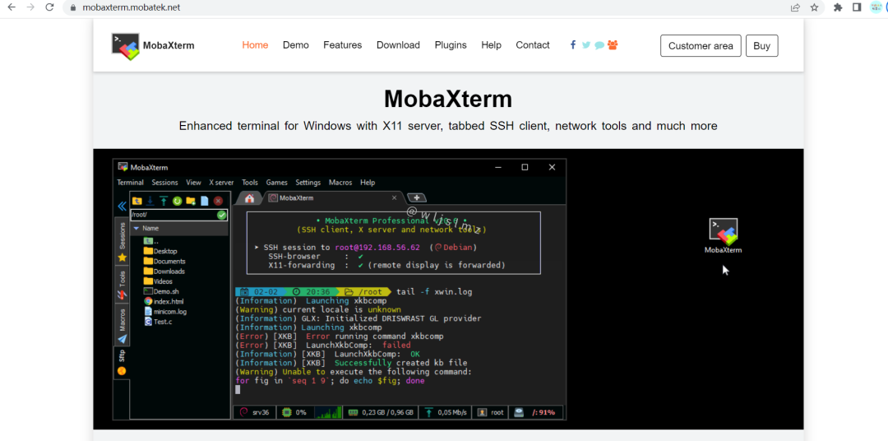Go to the Plugins nav link
Screen dimensions: 888x441
click(x=451, y=45)
